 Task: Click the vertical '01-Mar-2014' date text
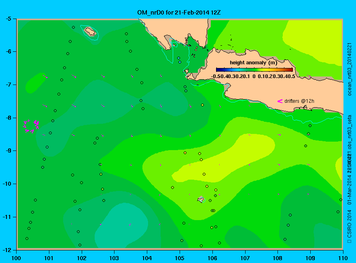(x=350, y=189)
